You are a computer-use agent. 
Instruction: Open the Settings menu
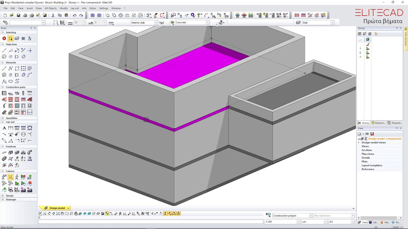(x=104, y=8)
